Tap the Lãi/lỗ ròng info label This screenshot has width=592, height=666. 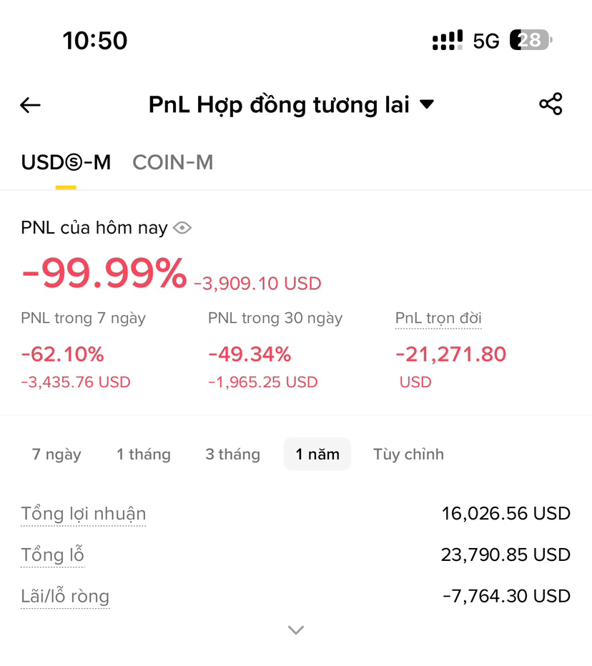coord(65,597)
